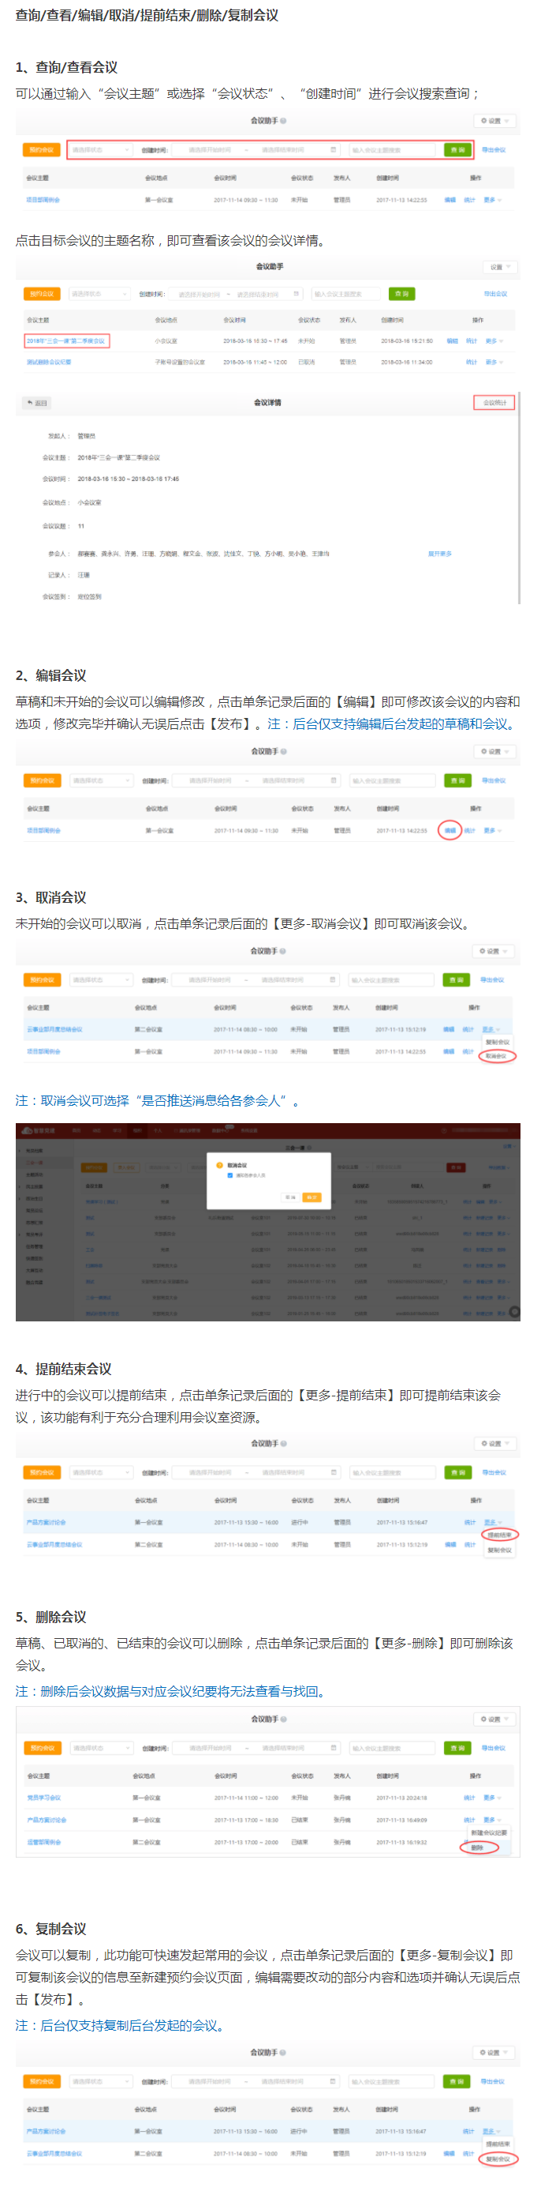Expand 更多 for 项目部周例会 in query section
541x2206 pixels.
[x=492, y=200]
